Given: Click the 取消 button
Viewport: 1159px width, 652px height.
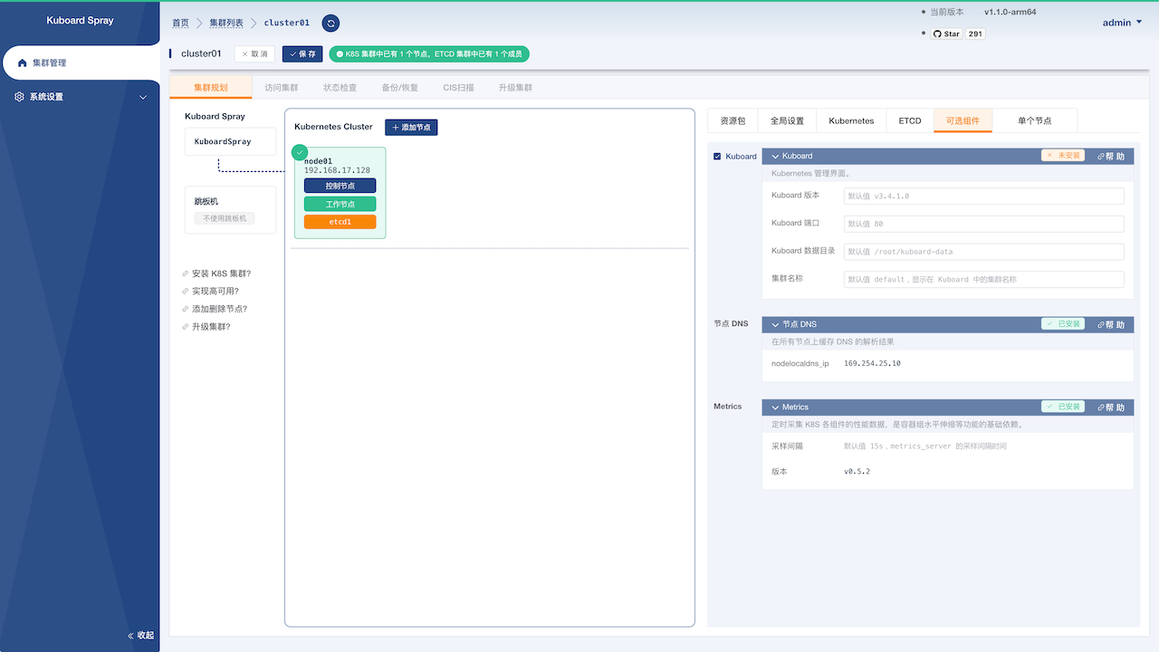Looking at the screenshot, I should click(254, 54).
